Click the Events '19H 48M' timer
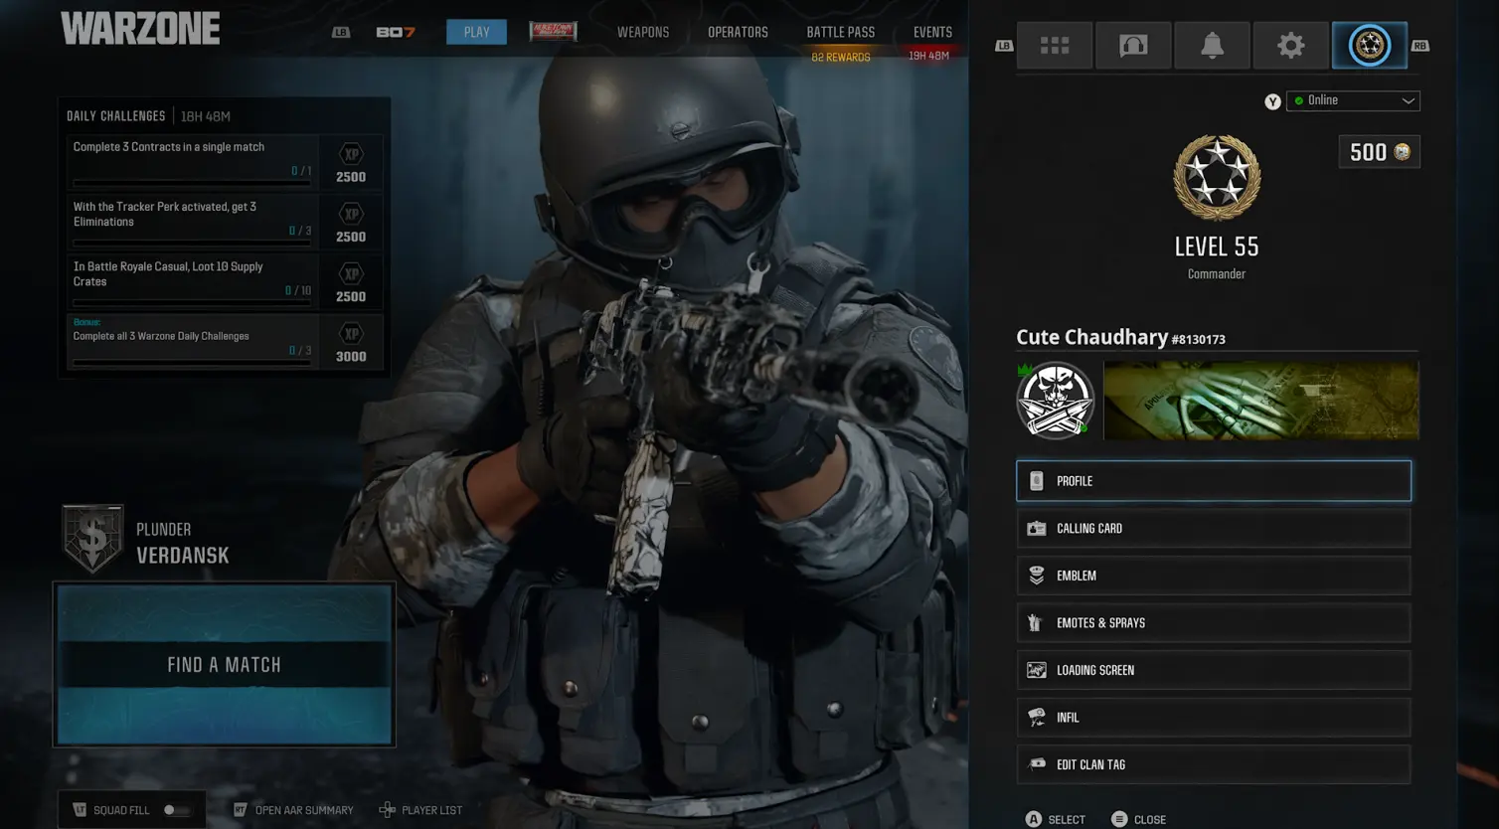This screenshot has width=1499, height=829. click(928, 57)
